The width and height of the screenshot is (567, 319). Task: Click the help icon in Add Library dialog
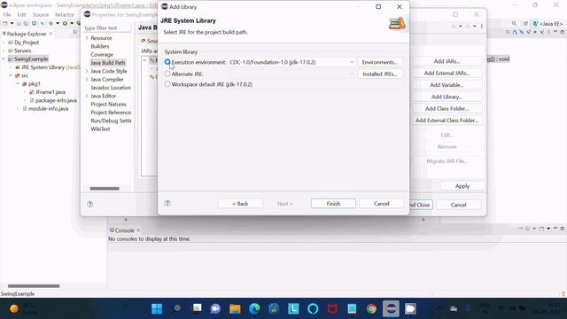tap(167, 203)
